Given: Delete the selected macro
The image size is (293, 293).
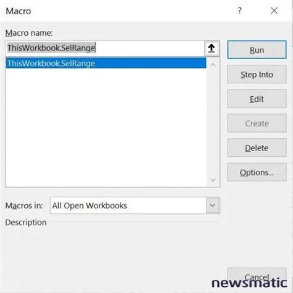Looking at the screenshot, I should pyautogui.click(x=257, y=147).
